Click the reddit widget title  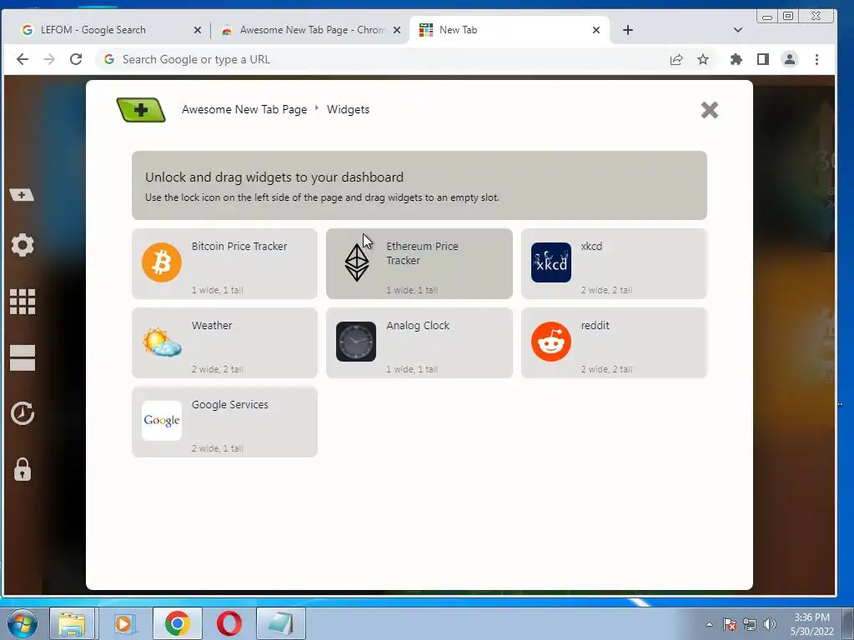coord(595,326)
